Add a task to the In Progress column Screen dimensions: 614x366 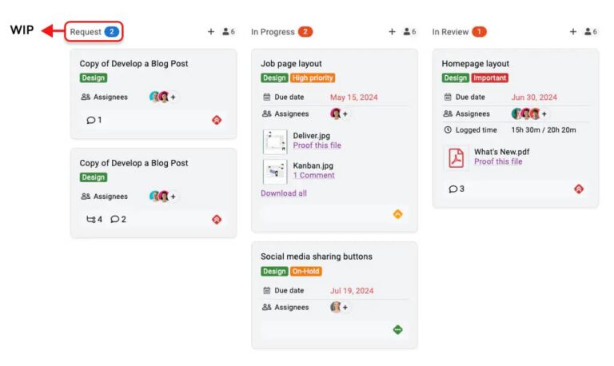(x=392, y=32)
